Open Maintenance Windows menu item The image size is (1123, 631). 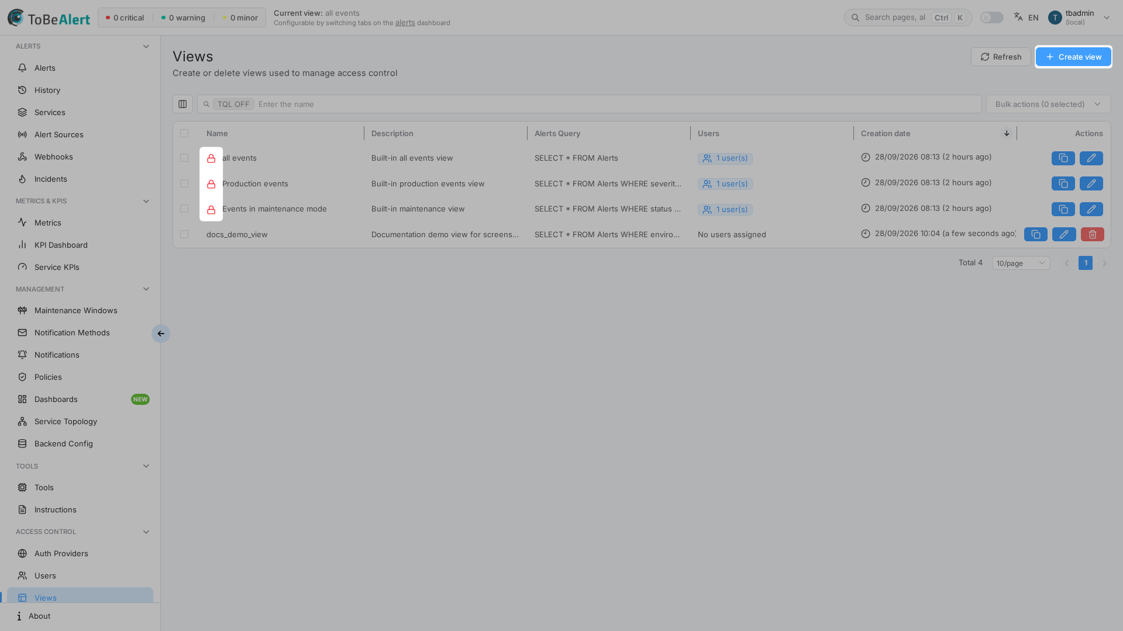pyautogui.click(x=80, y=310)
